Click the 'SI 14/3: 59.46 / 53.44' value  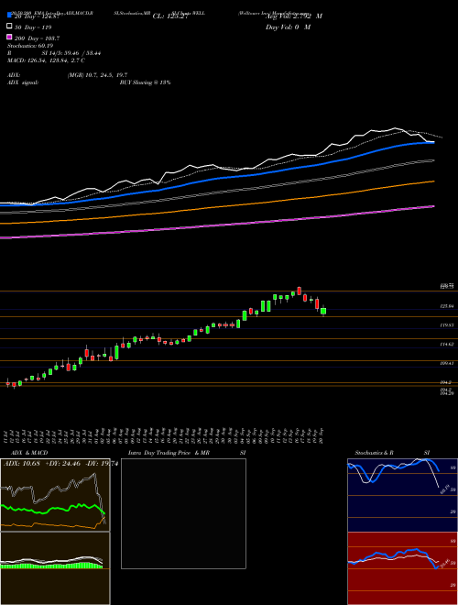point(71,53)
